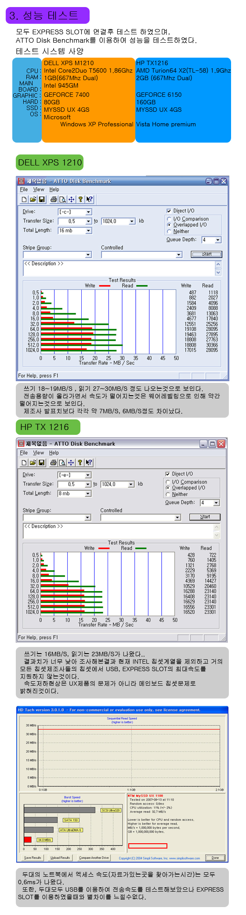Click four-arrow move icon in the [-e-] drive ATTO window
246x915 pixels.
click(x=71, y=463)
